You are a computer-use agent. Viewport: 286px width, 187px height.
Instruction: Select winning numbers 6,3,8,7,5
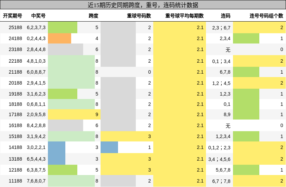(x=36, y=170)
